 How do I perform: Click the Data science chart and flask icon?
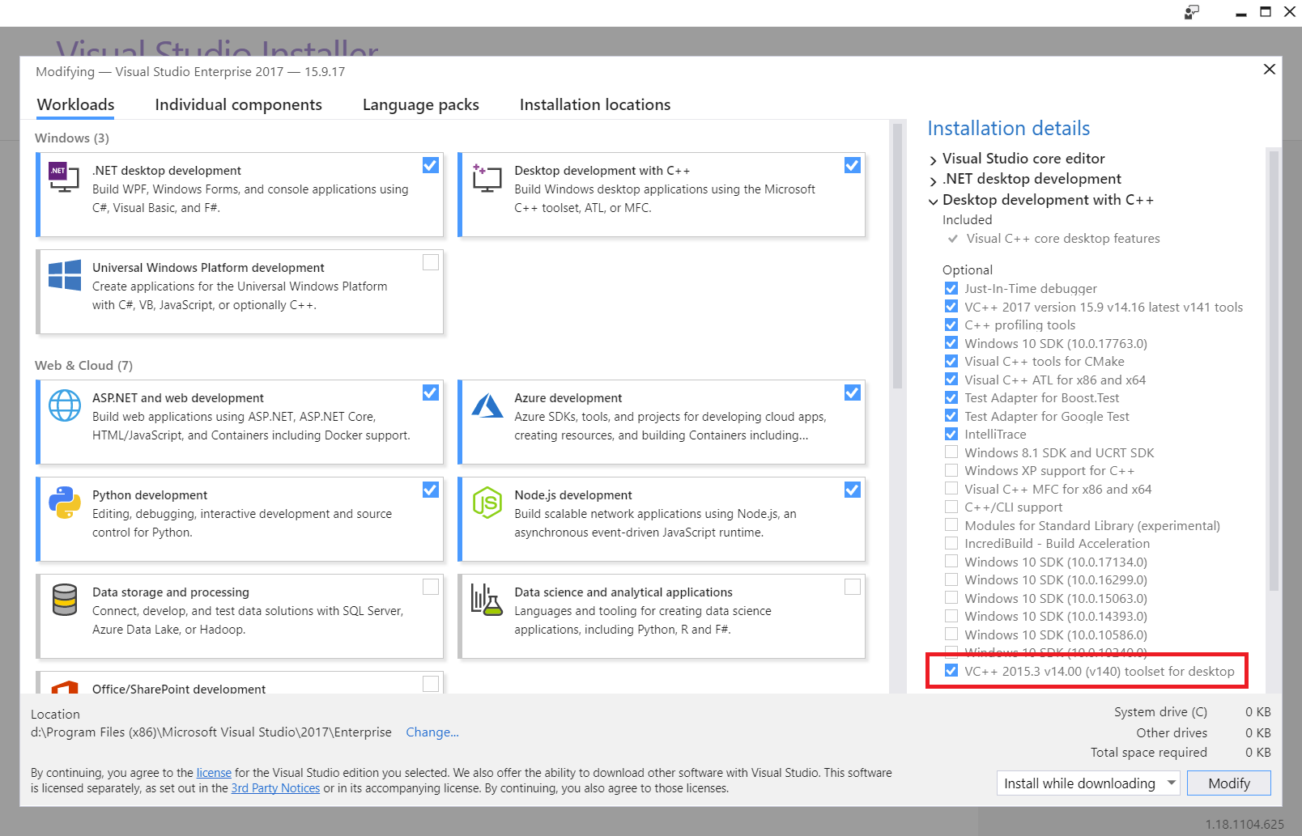click(487, 600)
